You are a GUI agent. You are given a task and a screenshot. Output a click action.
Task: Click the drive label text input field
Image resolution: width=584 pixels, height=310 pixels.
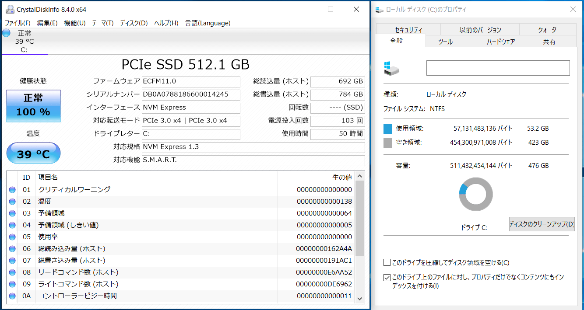click(498, 68)
